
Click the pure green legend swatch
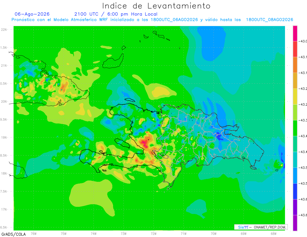295,128
